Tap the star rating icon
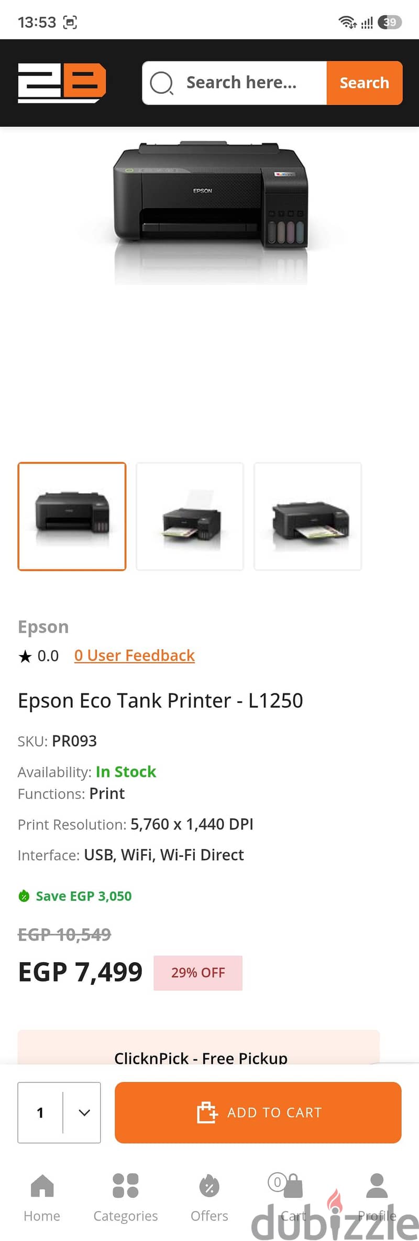Screen dimensions: 419x1241 (25, 656)
